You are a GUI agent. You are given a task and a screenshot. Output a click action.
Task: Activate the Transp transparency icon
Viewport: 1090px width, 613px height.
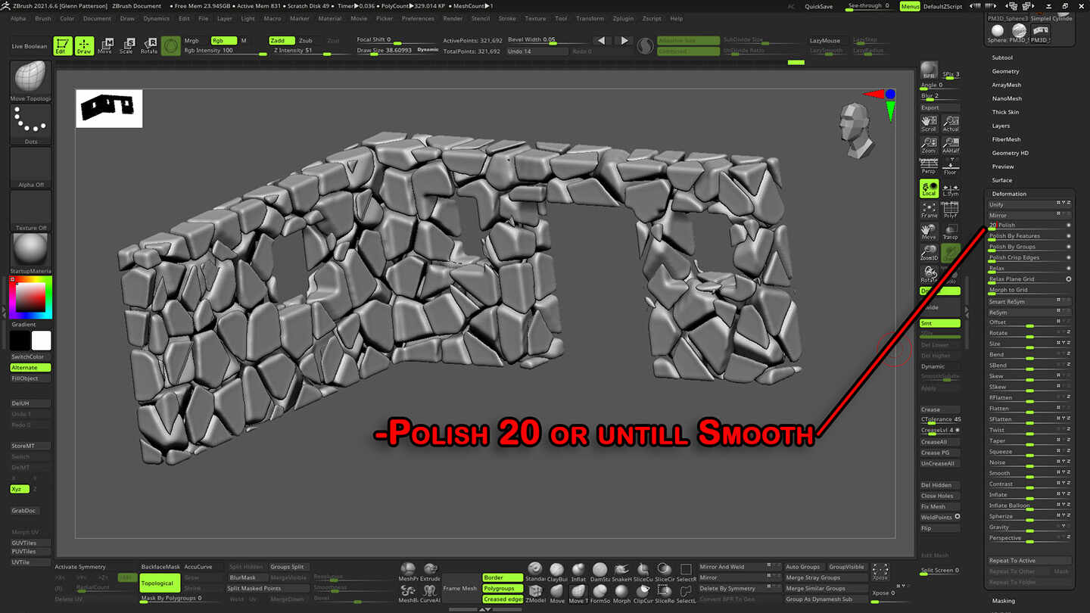[951, 231]
